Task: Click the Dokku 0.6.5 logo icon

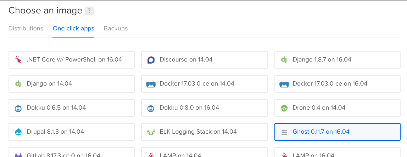Action: coord(18,108)
